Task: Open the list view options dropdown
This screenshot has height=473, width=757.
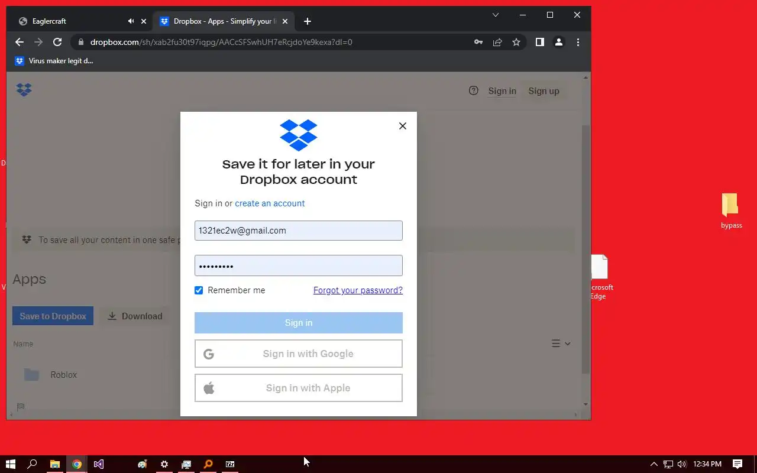Action: pos(561,344)
